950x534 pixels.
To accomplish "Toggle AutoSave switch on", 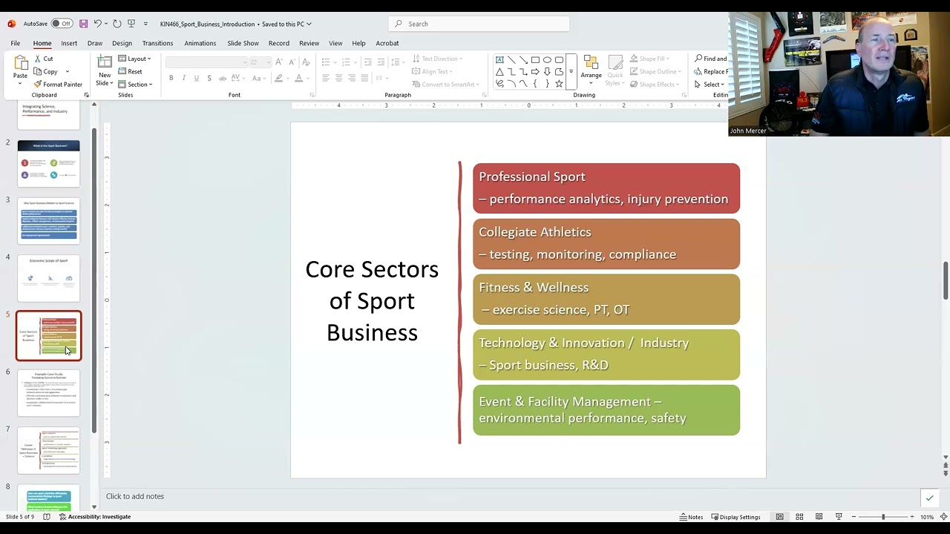I will (x=62, y=24).
